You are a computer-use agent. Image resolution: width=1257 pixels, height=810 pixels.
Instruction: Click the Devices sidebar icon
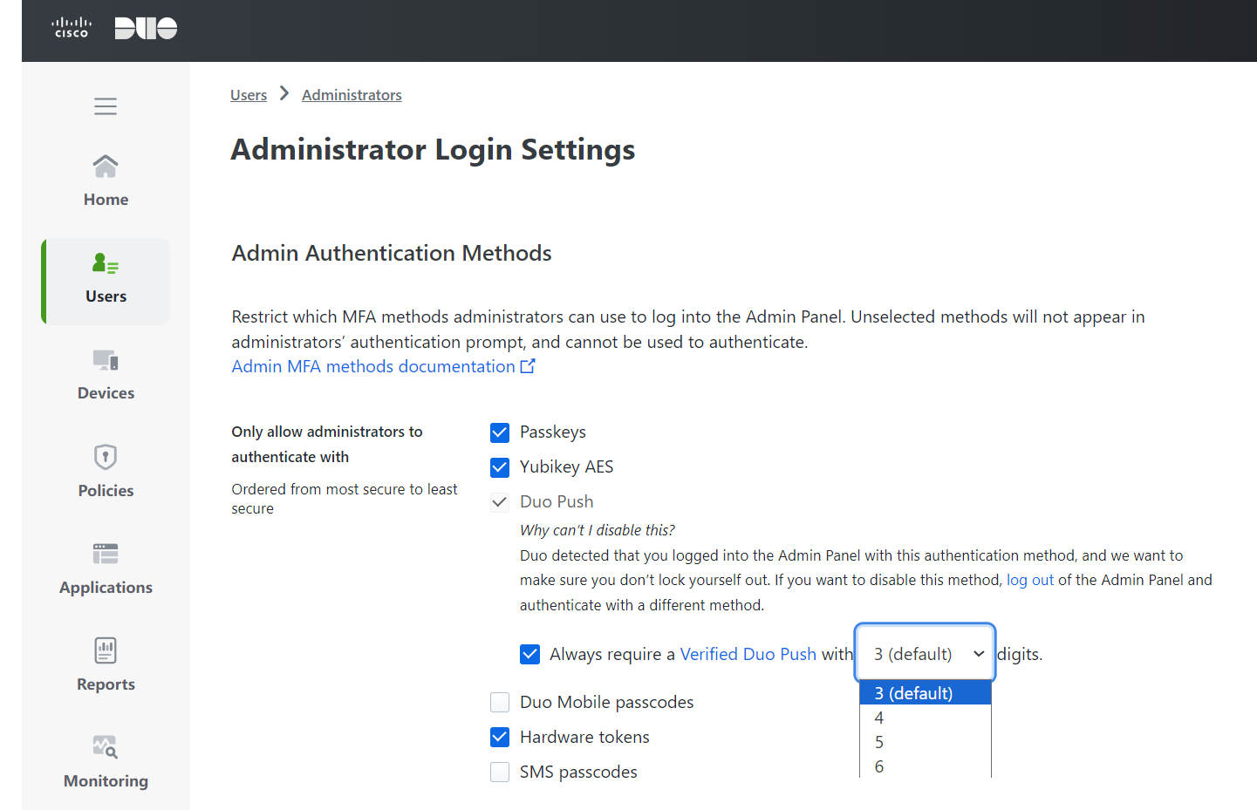click(106, 360)
